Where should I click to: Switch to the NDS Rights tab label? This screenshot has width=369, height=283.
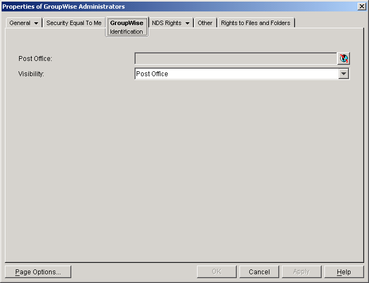pyautogui.click(x=167, y=23)
